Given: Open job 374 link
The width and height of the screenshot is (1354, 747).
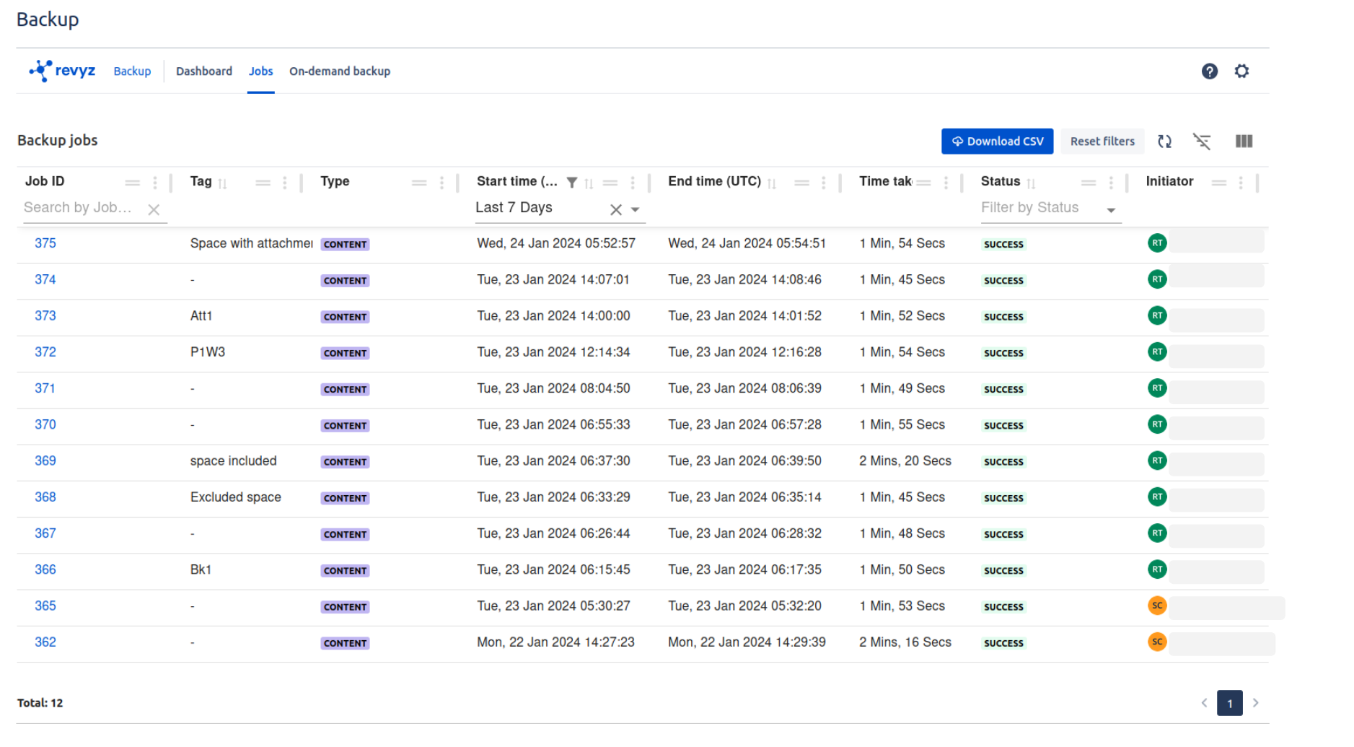Looking at the screenshot, I should coord(45,279).
